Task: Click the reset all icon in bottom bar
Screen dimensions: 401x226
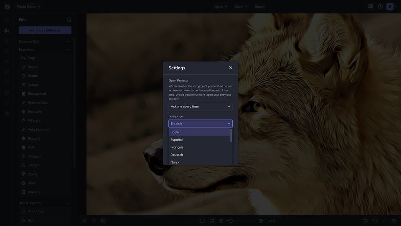Action: (365, 220)
